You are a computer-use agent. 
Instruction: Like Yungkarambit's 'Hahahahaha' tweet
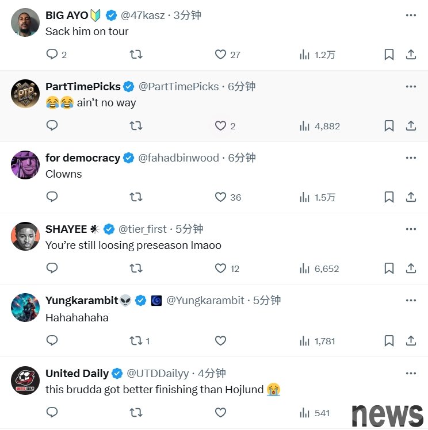220,340
